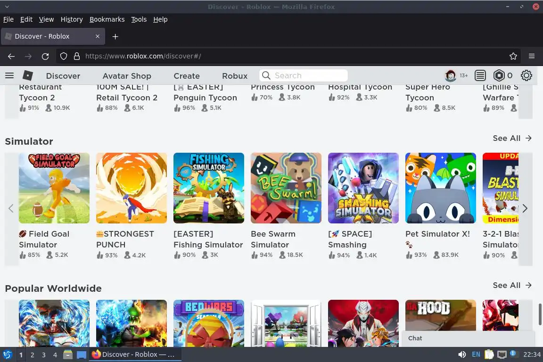Screen dimensions: 543x362
Task: View site security via padlock icon
Action: tap(77, 56)
